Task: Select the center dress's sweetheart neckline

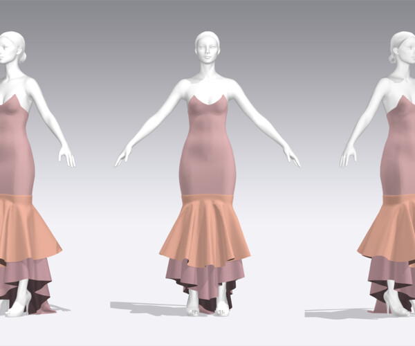Action: (x=207, y=100)
